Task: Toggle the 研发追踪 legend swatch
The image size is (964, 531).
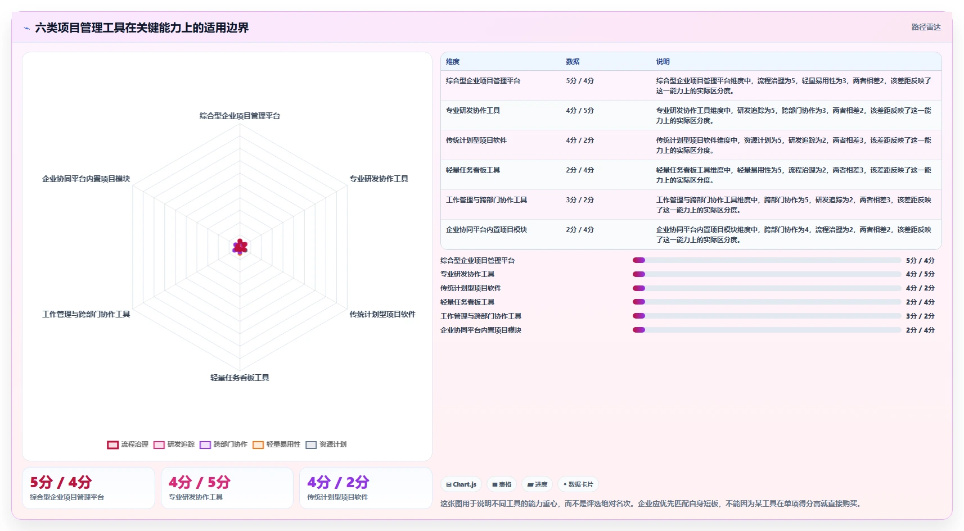Action: click(159, 444)
